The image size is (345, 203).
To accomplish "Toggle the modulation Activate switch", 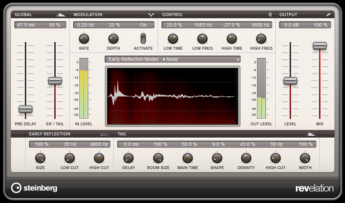I will (143, 38).
